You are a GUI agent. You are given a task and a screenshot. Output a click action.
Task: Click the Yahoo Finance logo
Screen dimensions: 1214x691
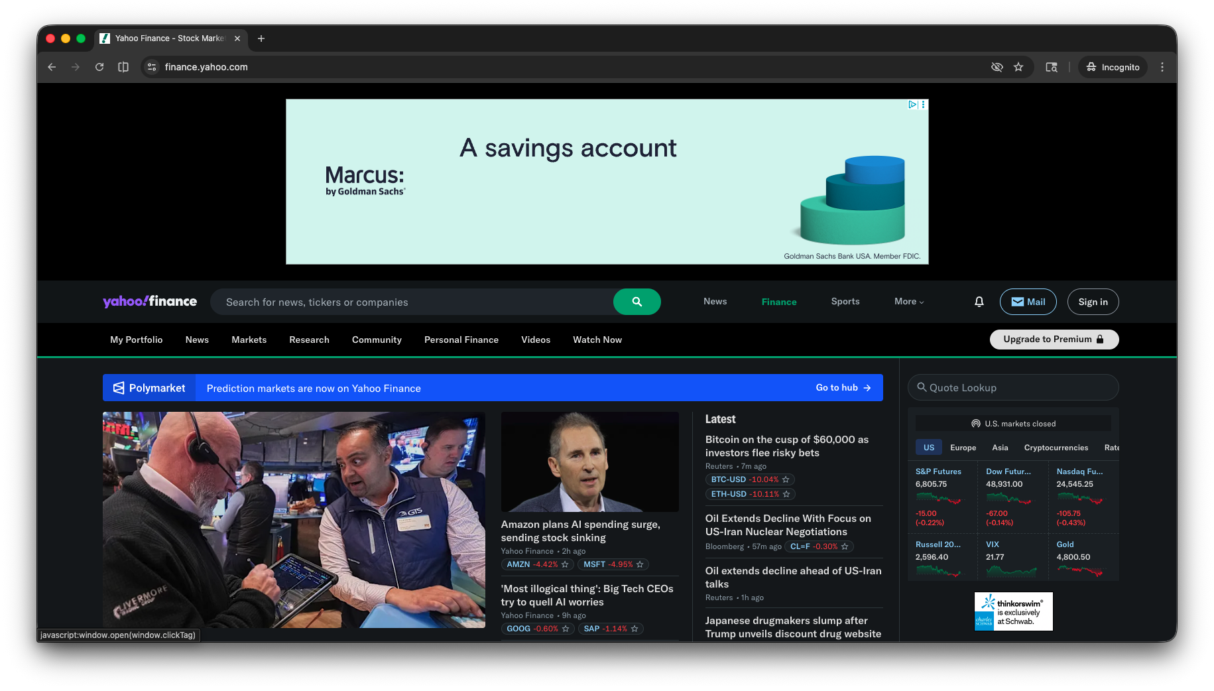pyautogui.click(x=150, y=302)
